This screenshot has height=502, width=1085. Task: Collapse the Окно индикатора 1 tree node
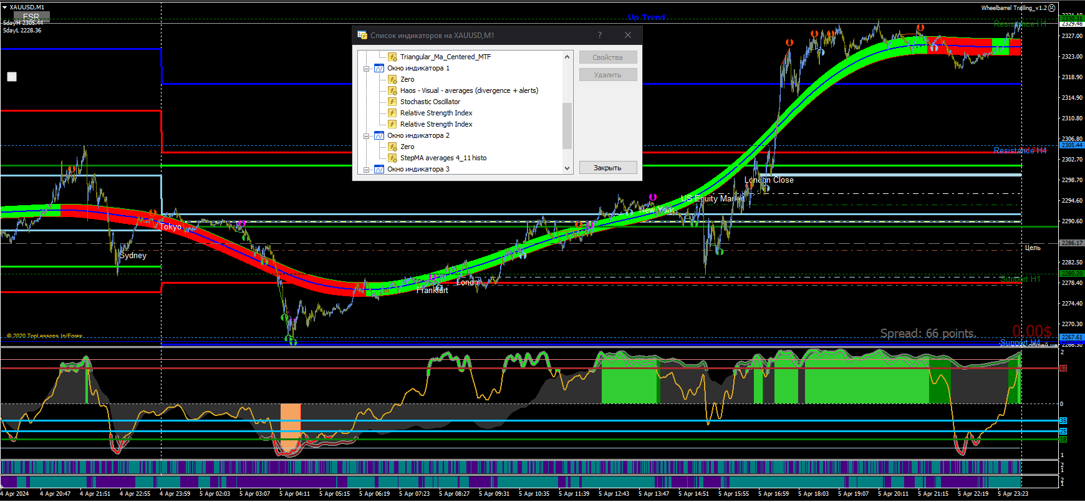367,69
